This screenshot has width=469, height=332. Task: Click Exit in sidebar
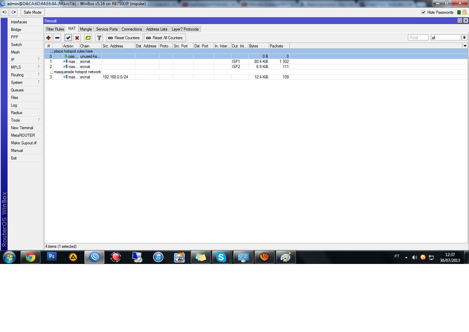click(x=25, y=158)
